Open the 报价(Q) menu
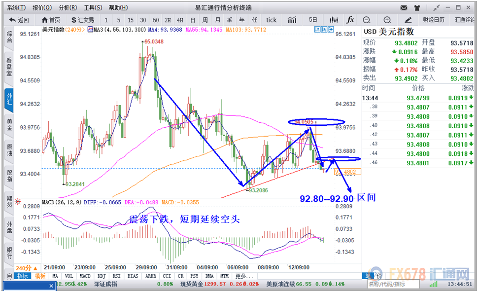Screen dimensions: 478x292 (x=42, y=7)
